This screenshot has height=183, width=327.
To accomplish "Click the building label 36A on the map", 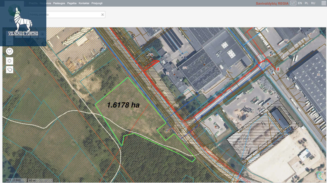I will (185, 68).
